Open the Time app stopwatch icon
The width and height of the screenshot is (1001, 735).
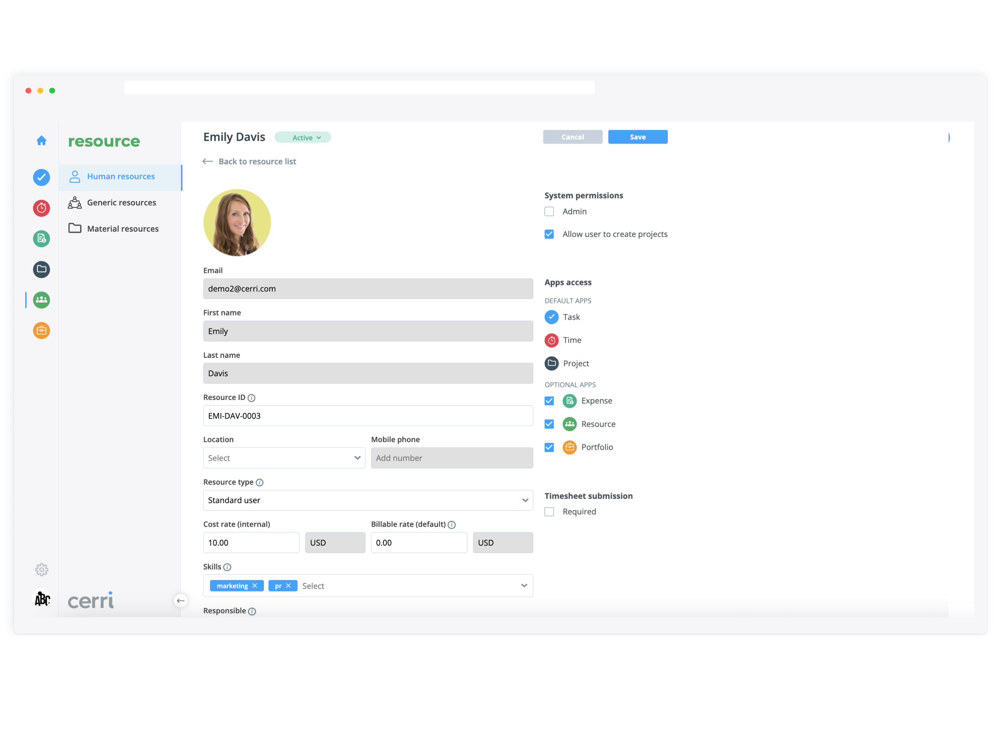(x=41, y=208)
